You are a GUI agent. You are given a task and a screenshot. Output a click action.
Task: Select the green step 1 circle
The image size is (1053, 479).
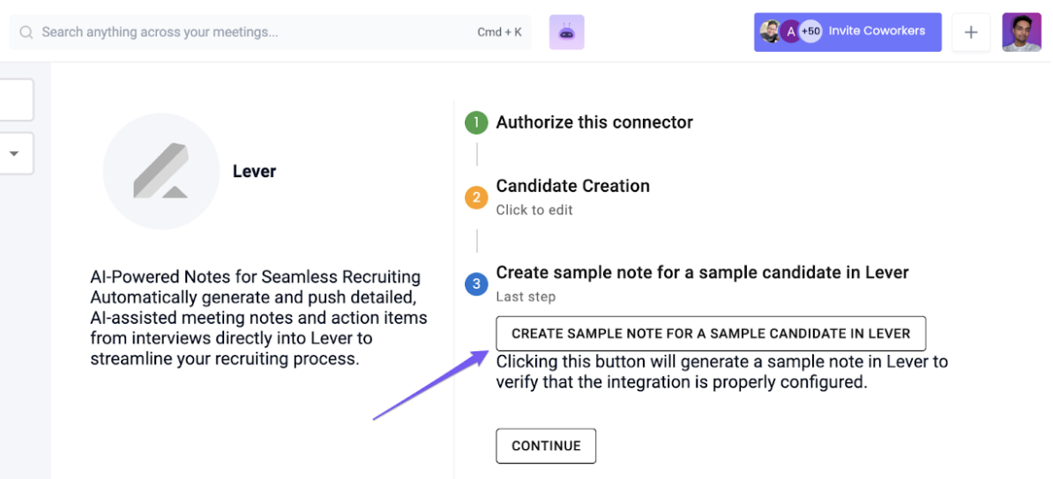(476, 122)
